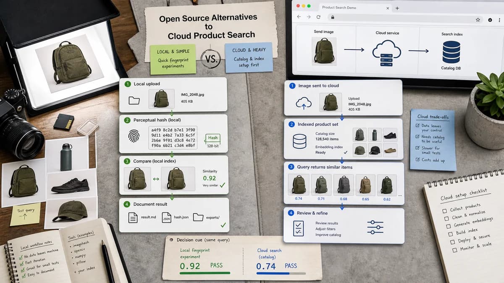The height and width of the screenshot is (283, 504).
Task: Toggle the Needs catalog to be useful checkbox
Action: pyautogui.click(x=417, y=137)
